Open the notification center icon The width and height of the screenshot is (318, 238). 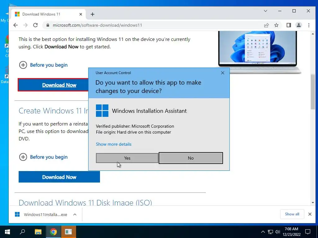coord(308,232)
